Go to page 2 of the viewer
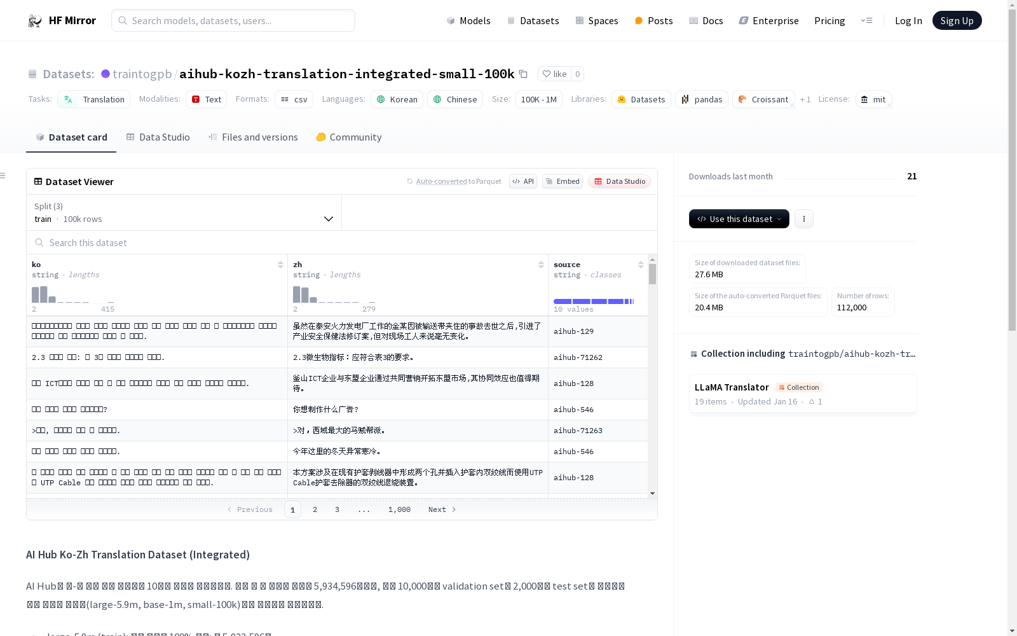This screenshot has height=636, width=1017. click(315, 509)
